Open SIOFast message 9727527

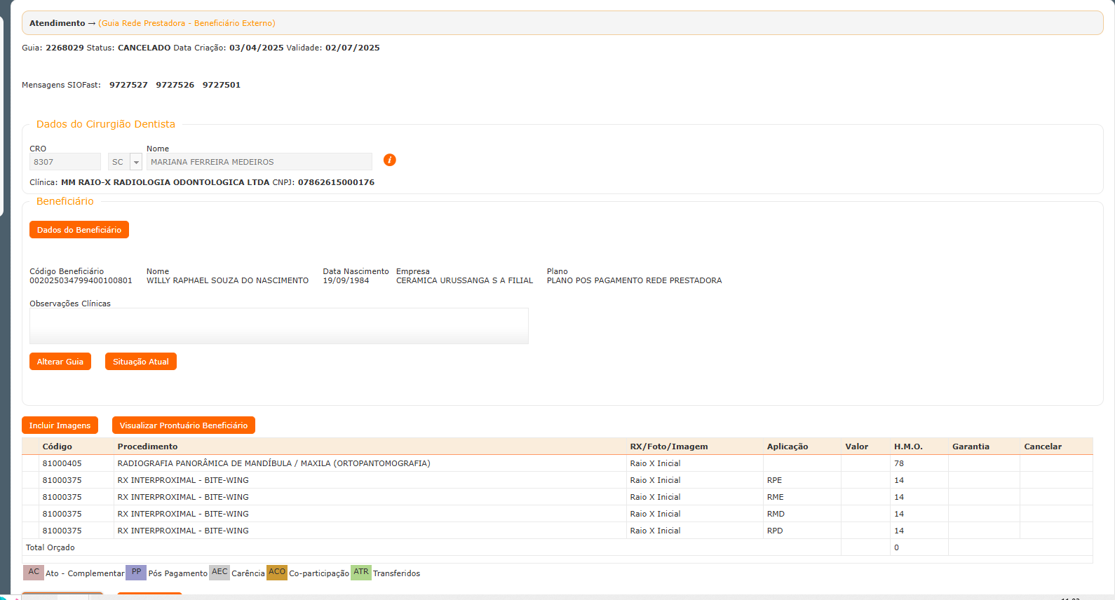tap(128, 85)
